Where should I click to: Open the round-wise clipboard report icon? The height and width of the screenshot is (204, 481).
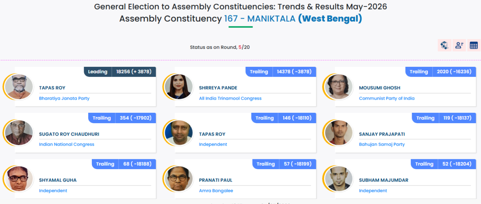444,45
